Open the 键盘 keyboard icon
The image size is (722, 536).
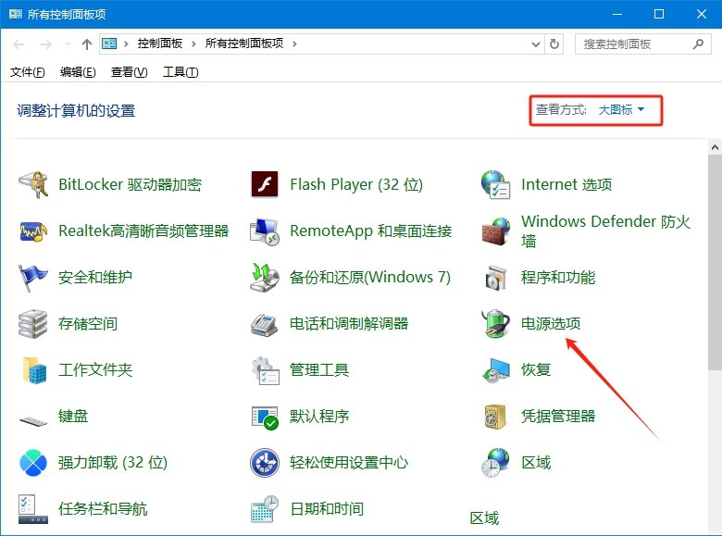click(x=33, y=420)
